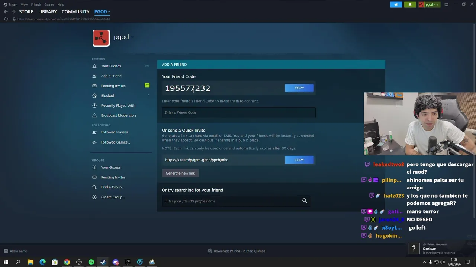Screen dimensions: 476x267
Task: Open Microsoft Edge from taskbar
Action: pos(43,262)
